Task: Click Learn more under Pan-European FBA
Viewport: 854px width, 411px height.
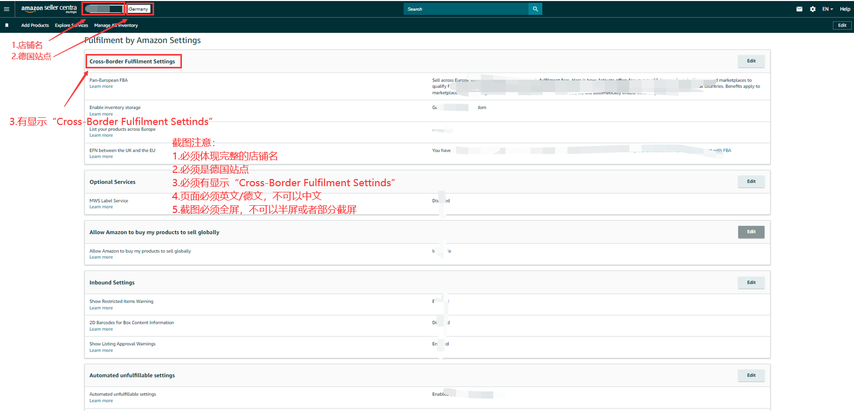Action: click(x=101, y=86)
